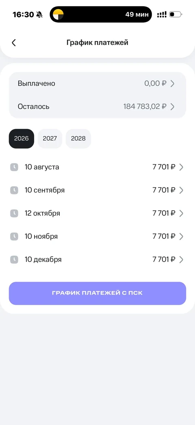The image size is (195, 425).
Task: Select the 2026 year tab
Action: pyautogui.click(x=22, y=139)
